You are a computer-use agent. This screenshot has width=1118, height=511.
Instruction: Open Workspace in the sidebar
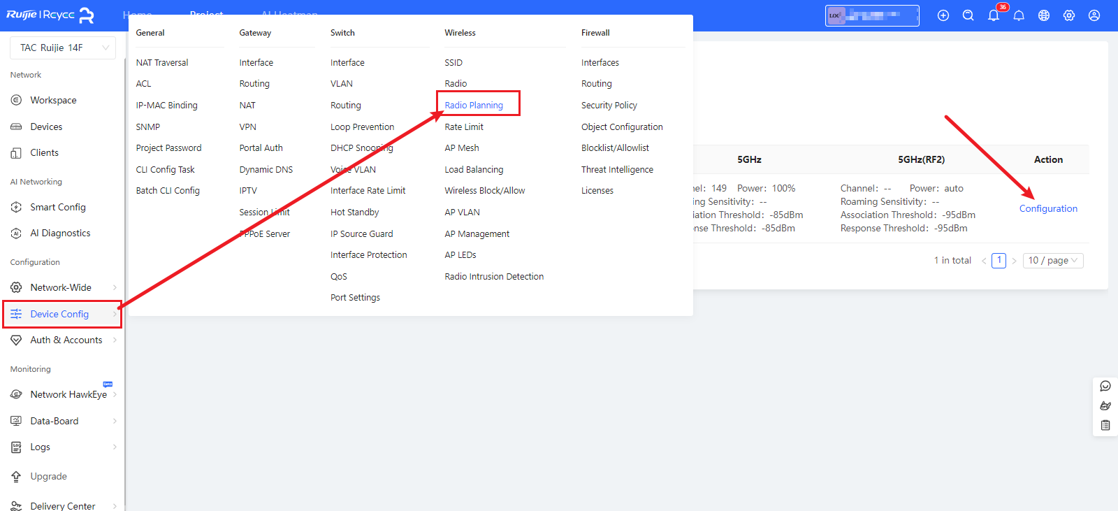(x=53, y=100)
